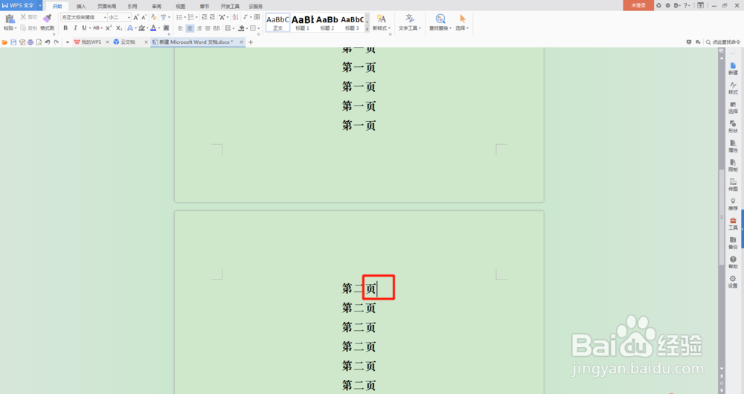The width and height of the screenshot is (744, 394).
Task: Open Find and Replace (查找替换)
Action: (440, 22)
